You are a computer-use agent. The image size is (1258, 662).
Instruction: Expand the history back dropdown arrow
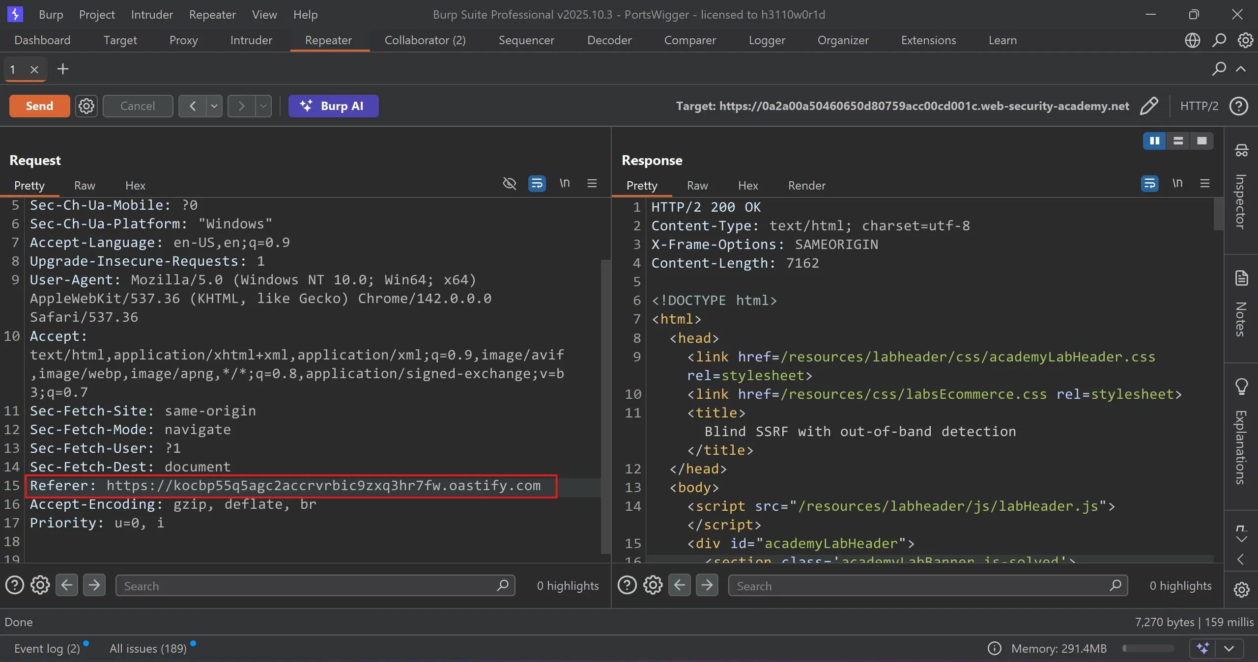coord(214,106)
